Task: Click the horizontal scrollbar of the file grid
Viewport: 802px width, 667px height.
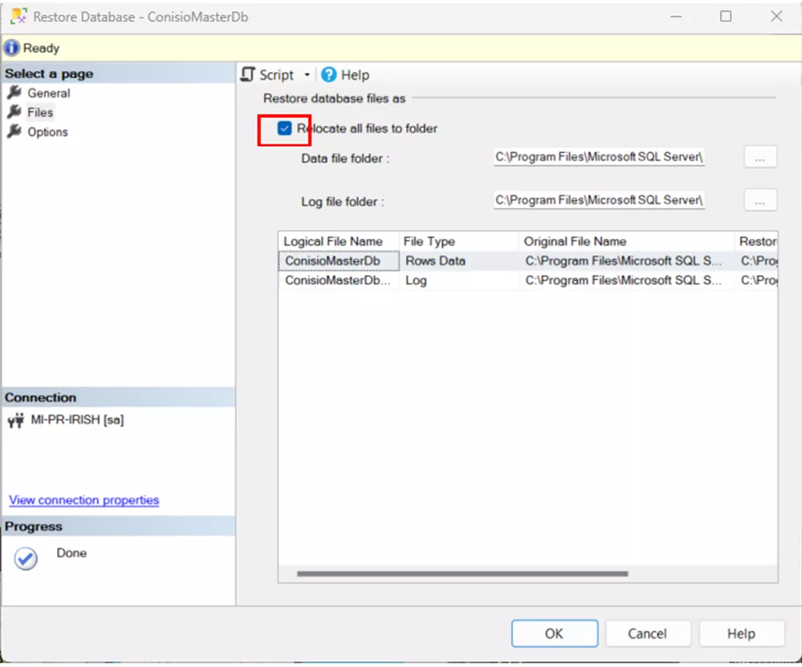Action: click(x=462, y=574)
